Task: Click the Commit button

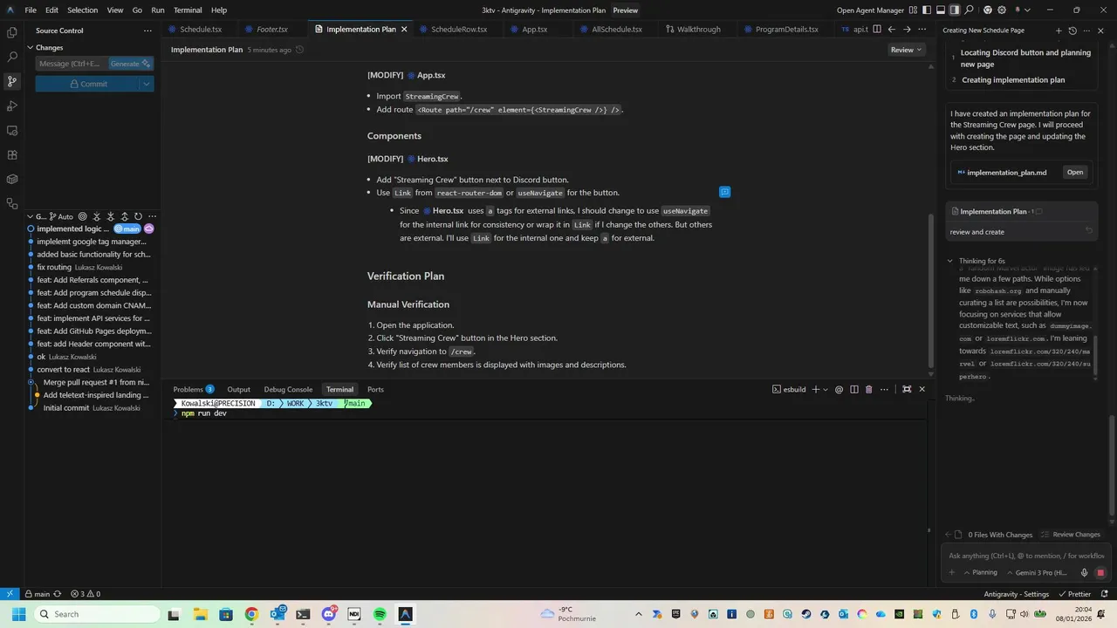Action: click(87, 84)
